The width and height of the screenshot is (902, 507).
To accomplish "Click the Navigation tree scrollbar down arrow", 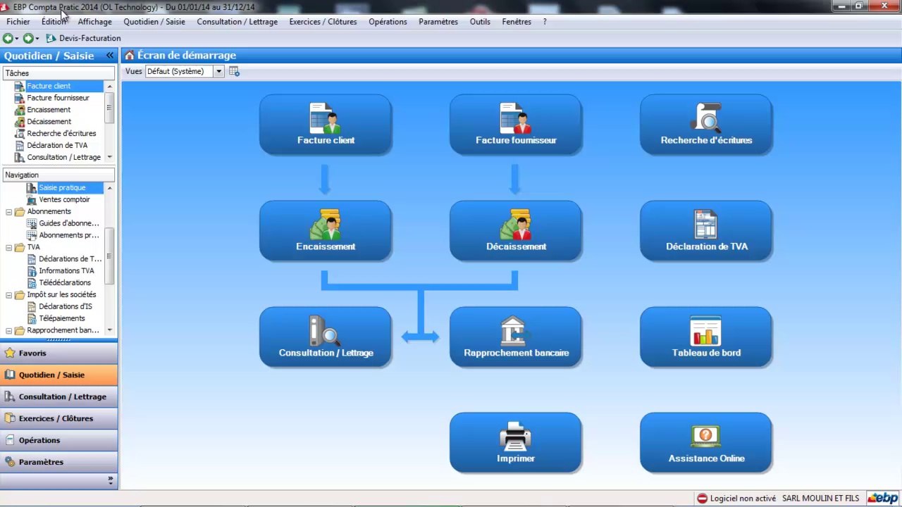I will (109, 330).
